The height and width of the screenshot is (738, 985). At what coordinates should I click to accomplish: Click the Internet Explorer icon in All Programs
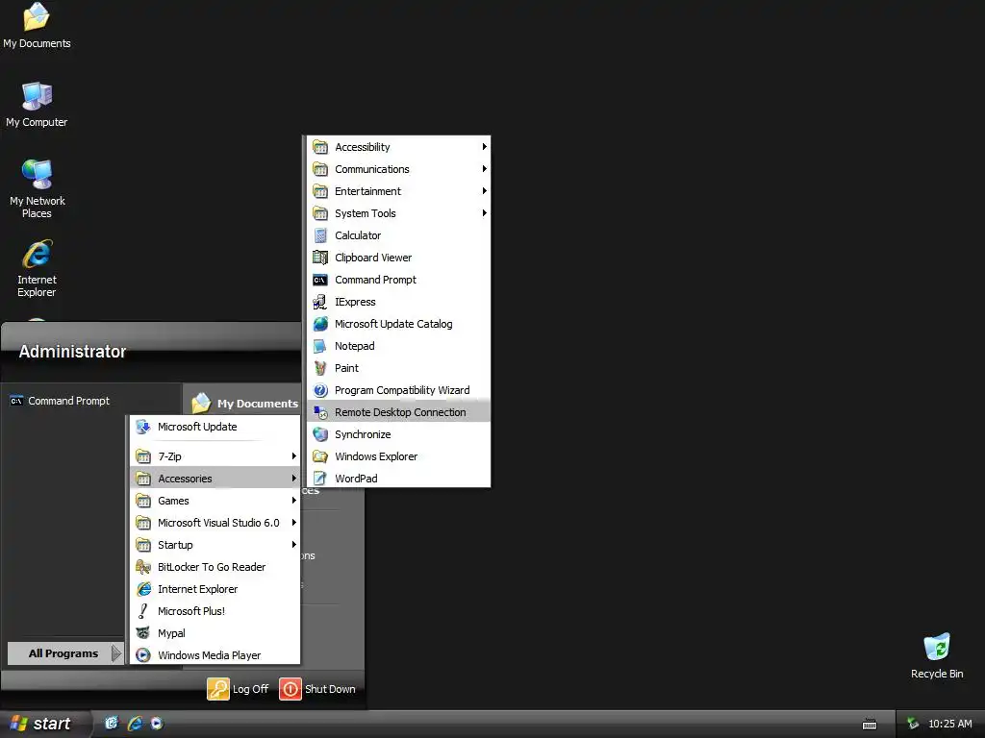click(x=143, y=589)
